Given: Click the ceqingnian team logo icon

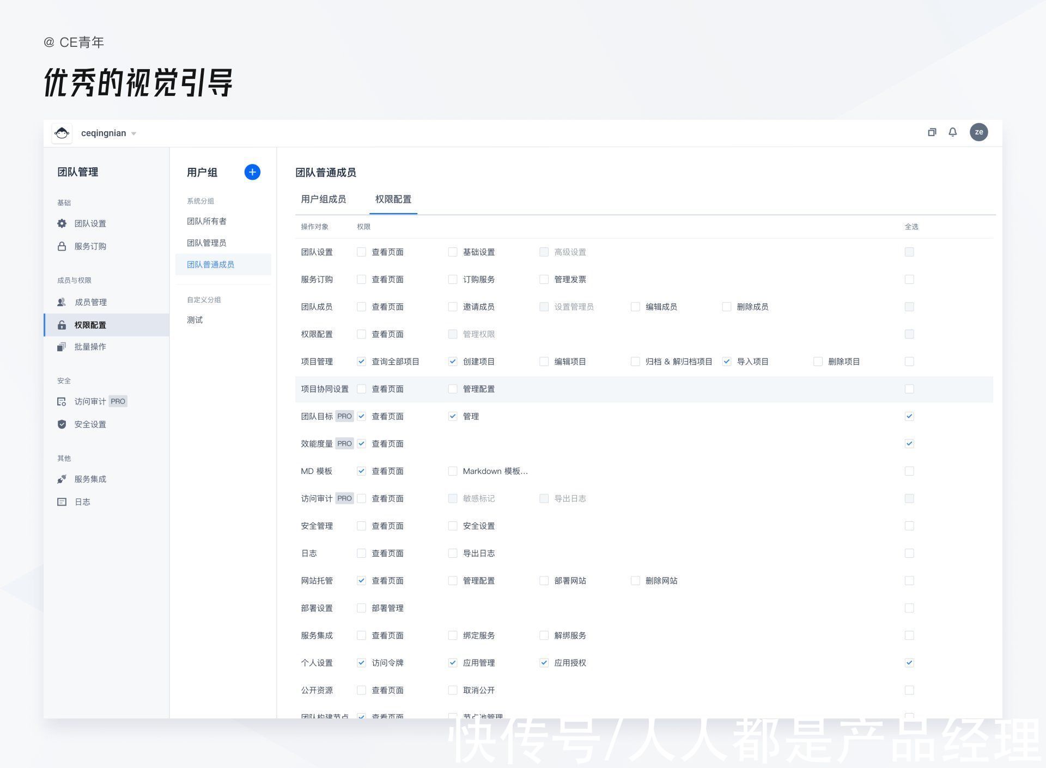Looking at the screenshot, I should 62,133.
